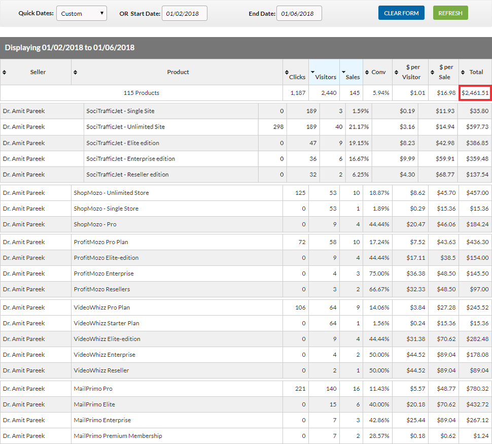492x444 pixels.
Task: Select the SociTrafficJet - Unlimited Site row
Action: tap(125, 127)
